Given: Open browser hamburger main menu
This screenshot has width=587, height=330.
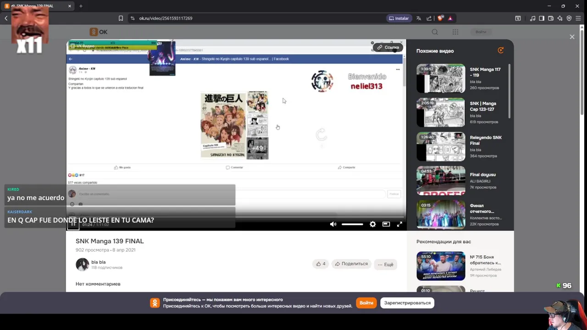Looking at the screenshot, I should pos(578,18).
